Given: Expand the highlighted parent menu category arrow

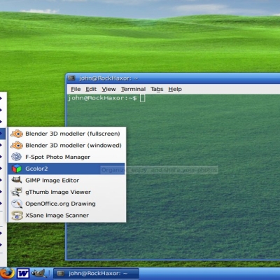Looking at the screenshot, I should (2, 134).
